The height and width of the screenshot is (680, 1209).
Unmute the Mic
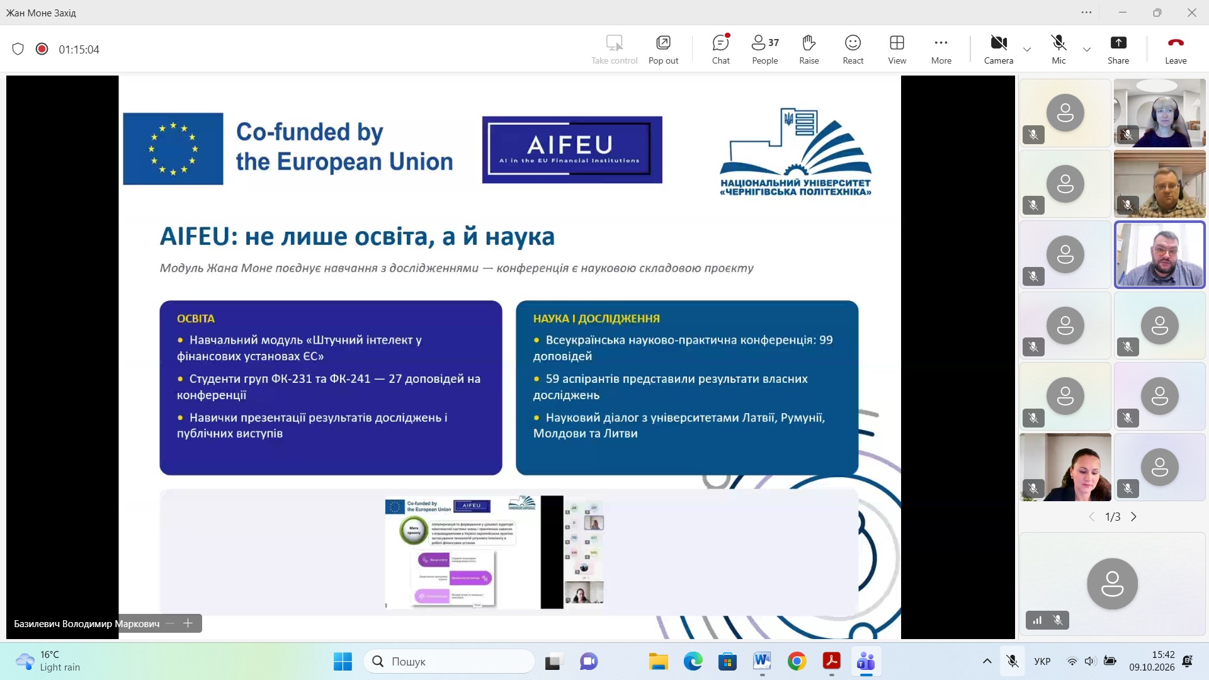click(x=1059, y=49)
